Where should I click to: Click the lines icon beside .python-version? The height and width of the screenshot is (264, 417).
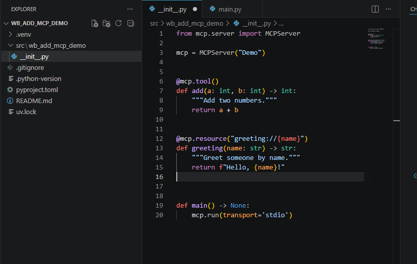tap(11, 78)
